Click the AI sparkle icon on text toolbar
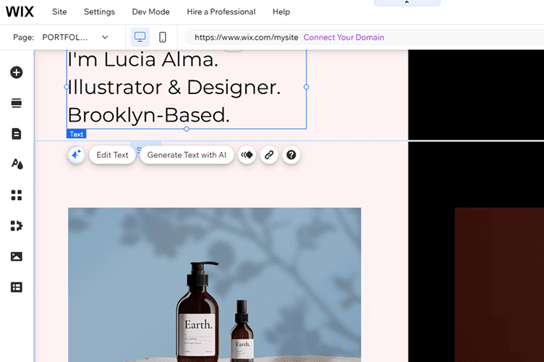Viewport: 544px width, 362px height. [77, 155]
